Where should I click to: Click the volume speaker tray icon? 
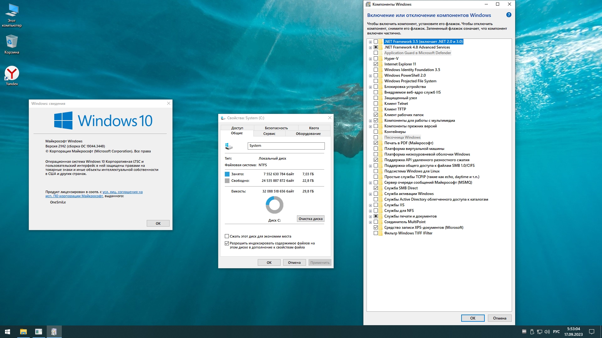[x=547, y=332]
